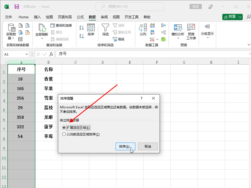Open the Name Box dropdown arrow

tap(27, 54)
